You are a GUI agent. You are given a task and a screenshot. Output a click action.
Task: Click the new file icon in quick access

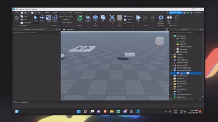22,13
